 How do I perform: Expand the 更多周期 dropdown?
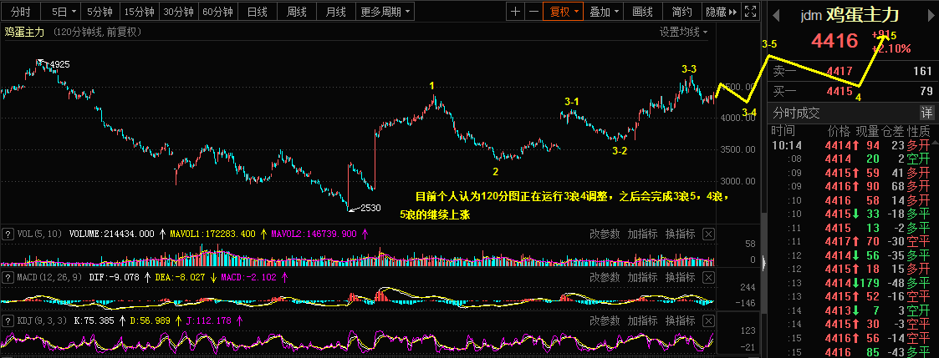coord(386,12)
